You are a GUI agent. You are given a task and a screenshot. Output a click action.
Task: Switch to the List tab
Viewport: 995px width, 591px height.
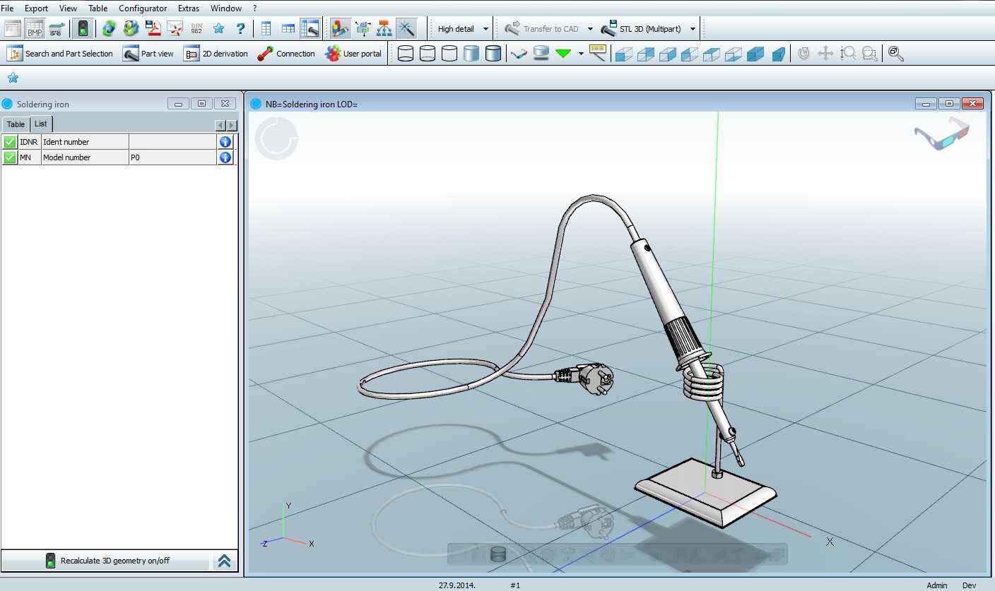click(41, 124)
